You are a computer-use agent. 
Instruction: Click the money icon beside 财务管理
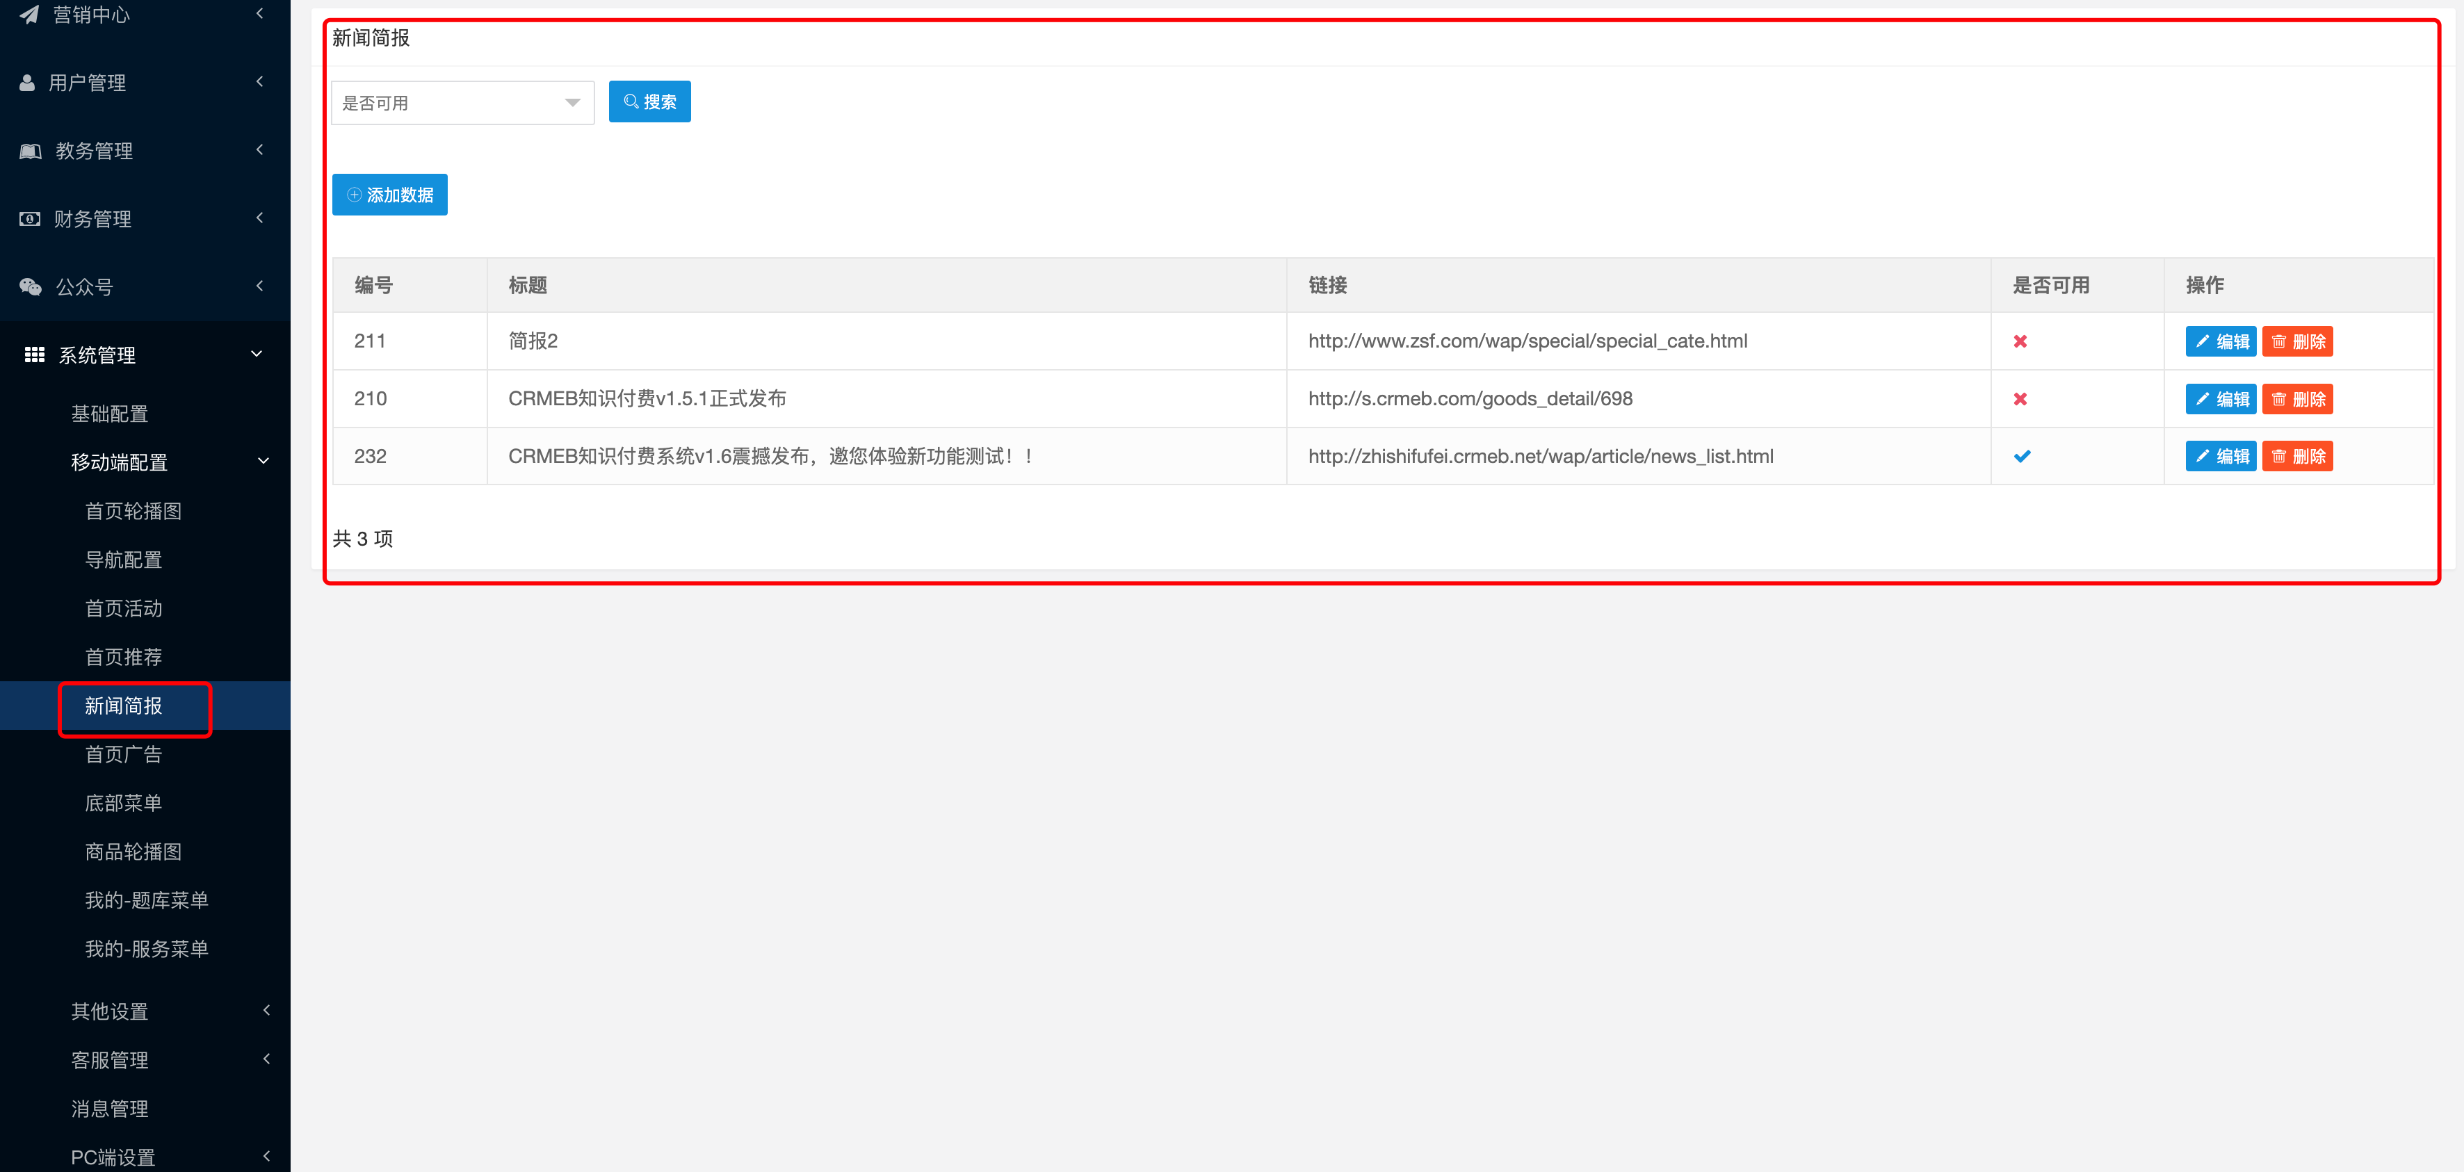pos(30,219)
